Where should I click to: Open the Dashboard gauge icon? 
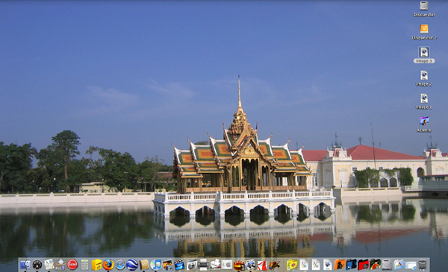37,265
